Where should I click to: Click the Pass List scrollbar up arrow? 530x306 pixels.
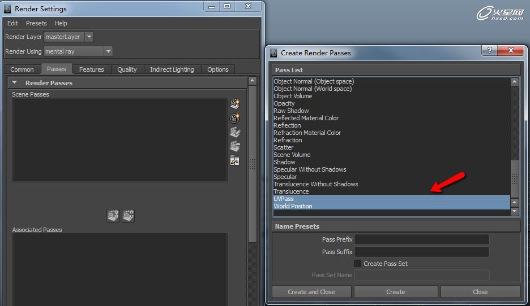[x=515, y=81]
